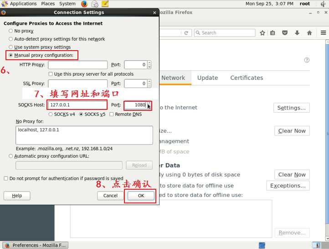Click Cancel in Connection Settings
Screen dimensions: 329x249
[x=110, y=196]
